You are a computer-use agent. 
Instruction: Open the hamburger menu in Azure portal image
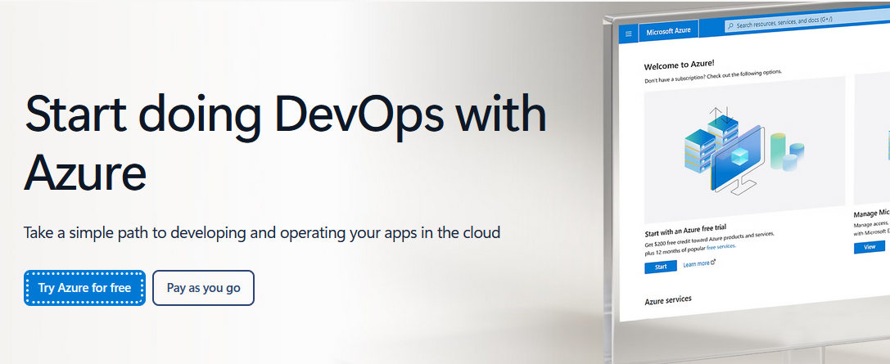(x=628, y=34)
